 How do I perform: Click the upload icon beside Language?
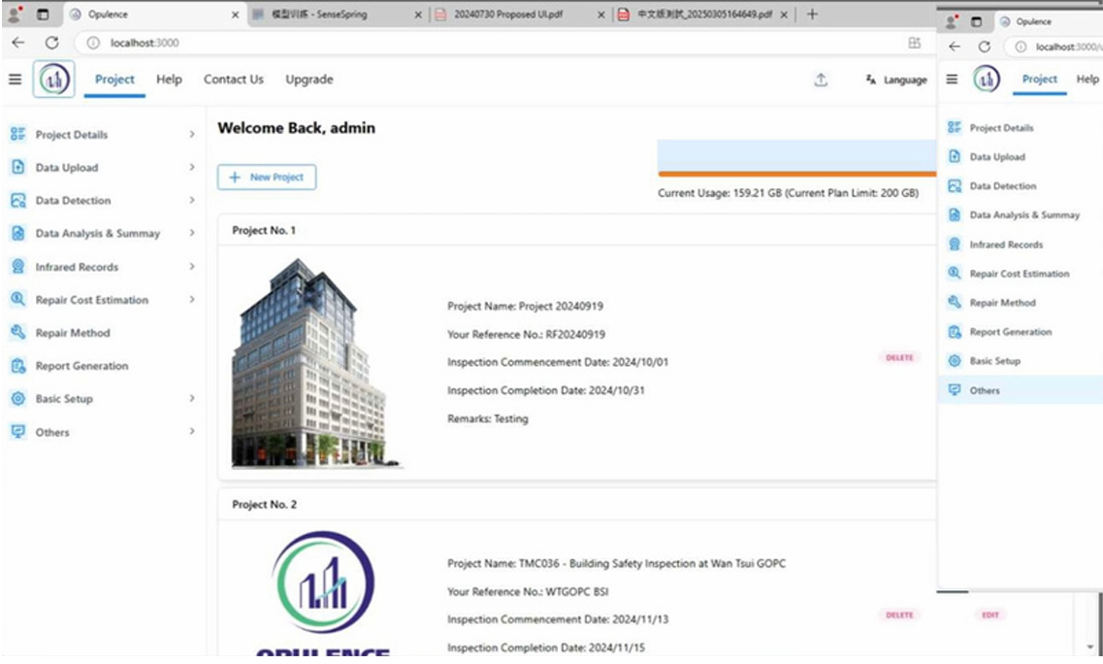821,81
